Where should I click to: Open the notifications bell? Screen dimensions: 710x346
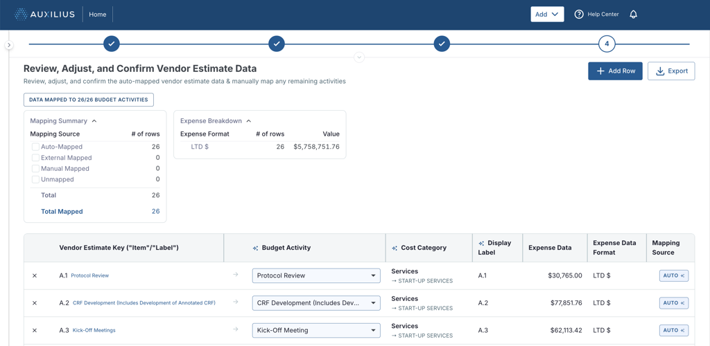pos(634,15)
